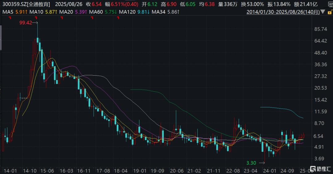This screenshot has height=174, width=333.
Task: Click the 36.36 price axis label
Action: pyautogui.click(x=321, y=64)
